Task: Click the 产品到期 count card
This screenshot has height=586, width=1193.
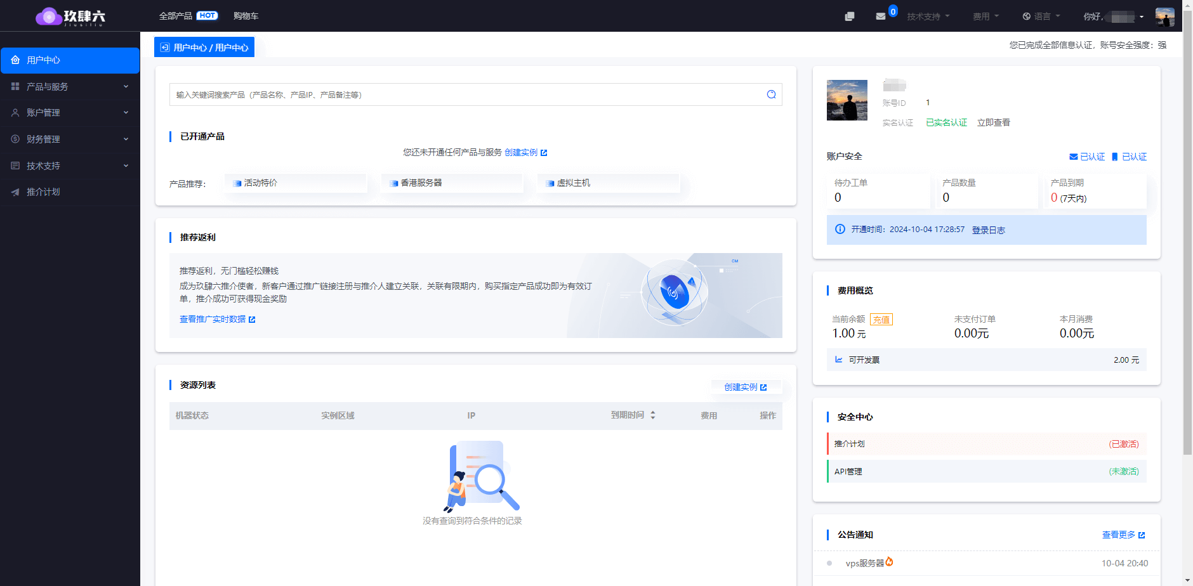Action: (x=1095, y=190)
